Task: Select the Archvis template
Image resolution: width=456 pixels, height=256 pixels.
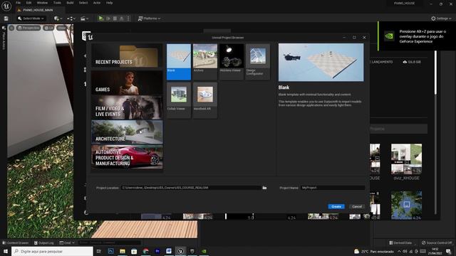Action: click(205, 62)
